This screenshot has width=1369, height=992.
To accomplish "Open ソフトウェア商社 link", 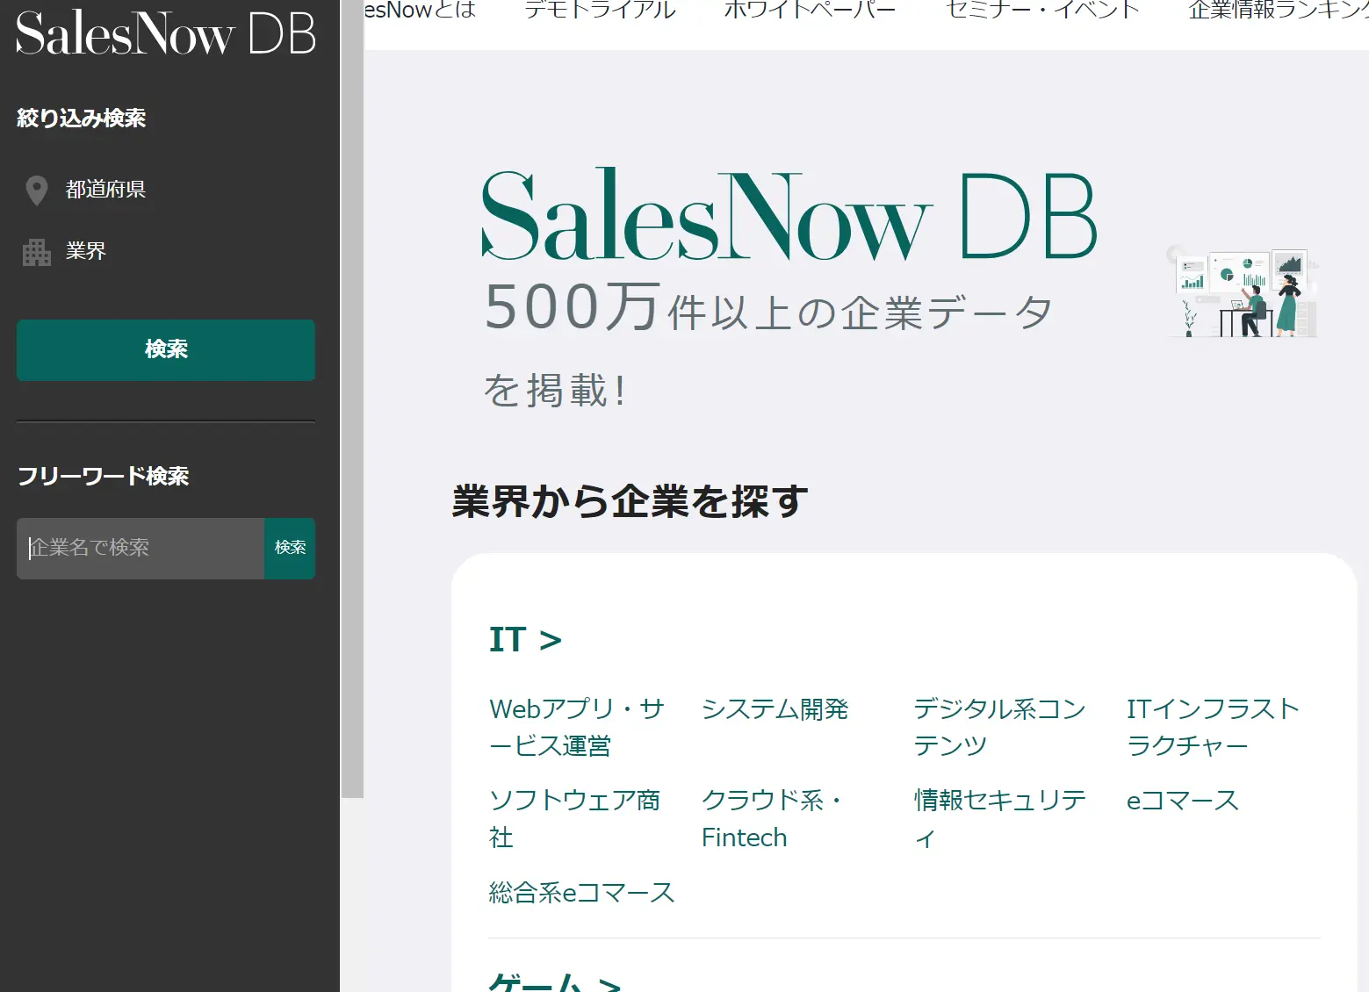I will click(574, 818).
